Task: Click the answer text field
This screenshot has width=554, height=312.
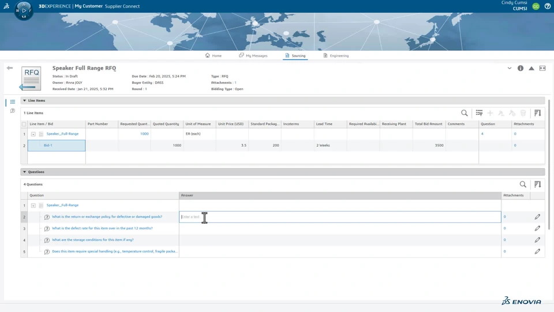Action: [340, 217]
